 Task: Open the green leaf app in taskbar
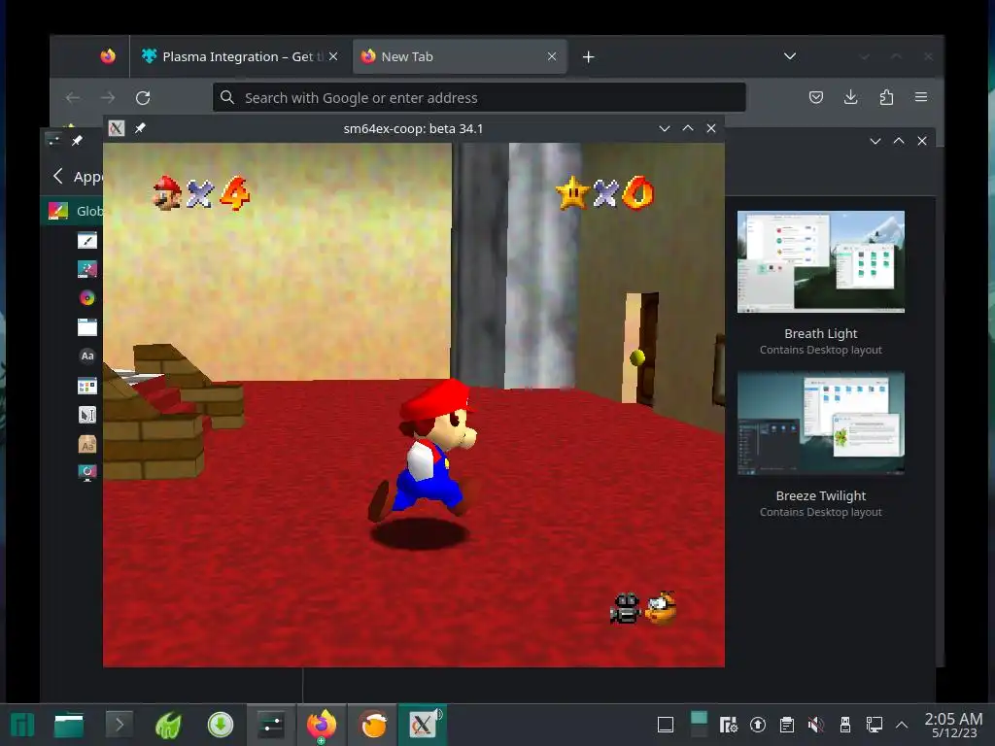click(169, 725)
